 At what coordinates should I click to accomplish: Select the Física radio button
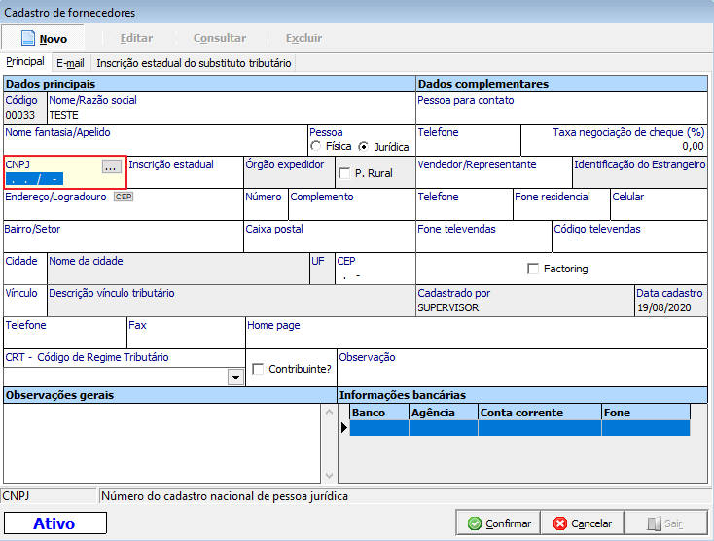(x=315, y=147)
